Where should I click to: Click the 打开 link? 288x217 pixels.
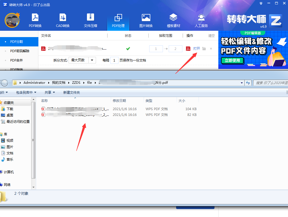point(197,49)
